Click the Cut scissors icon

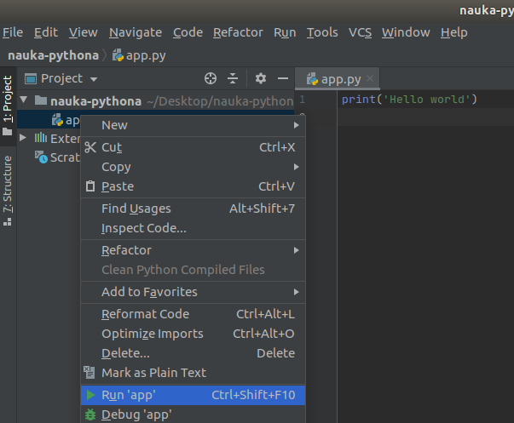pos(90,147)
